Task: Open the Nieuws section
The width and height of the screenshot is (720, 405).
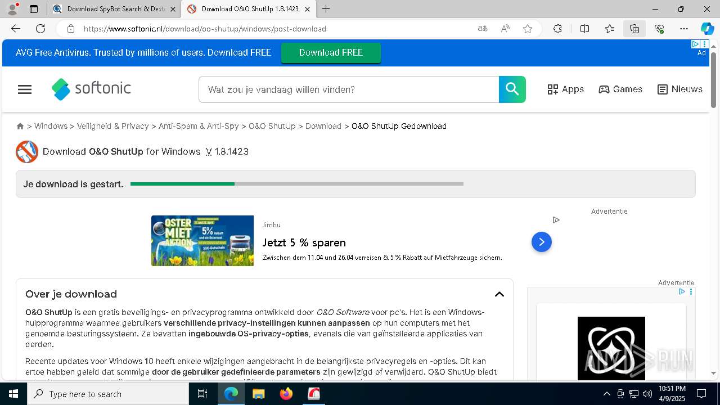Action: click(680, 89)
